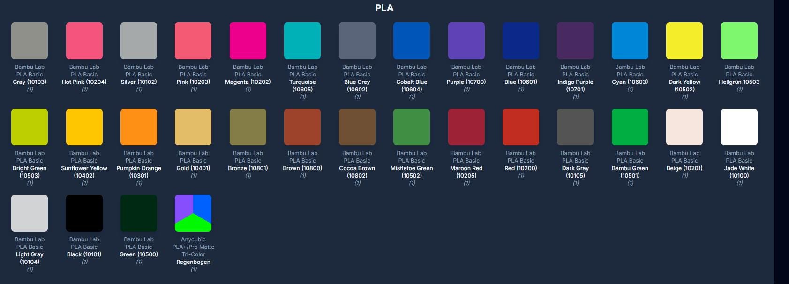Image resolution: width=789 pixels, height=284 pixels.
Task: Select the Black (10101) filament swatch
Action: click(84, 213)
